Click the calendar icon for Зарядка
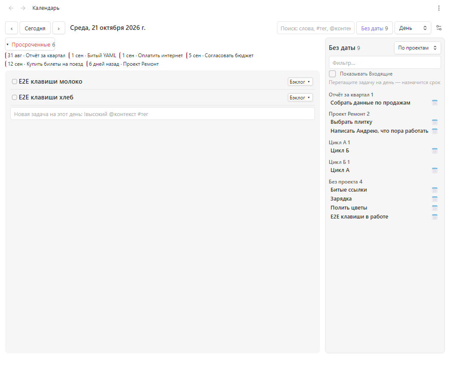This screenshot has height=367, width=450. [x=435, y=199]
